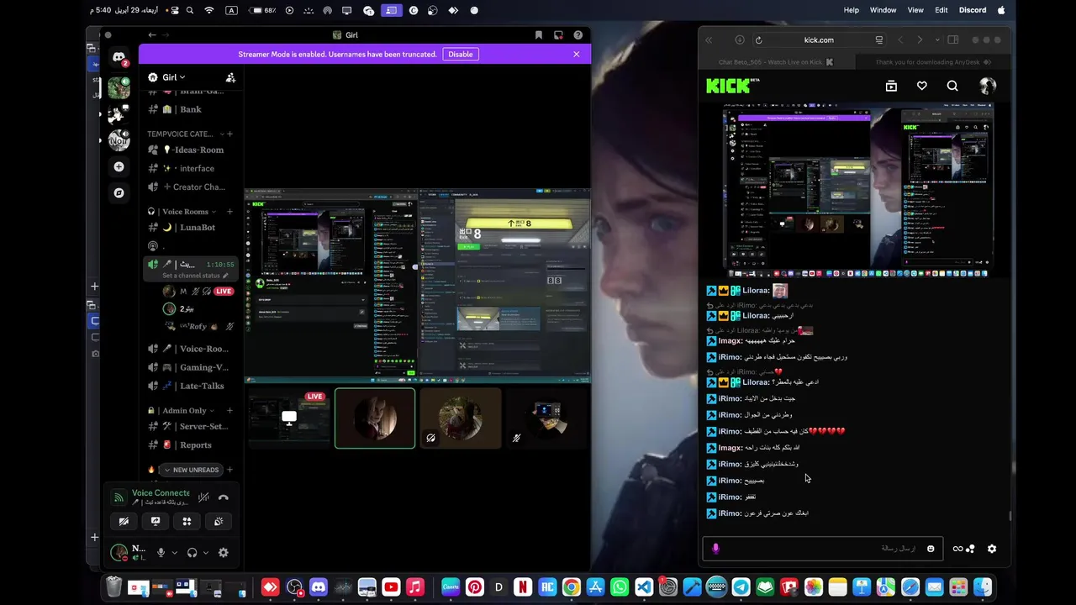Screen dimensions: 1076x605
Task: Open Safari tab overview dropdown chevron
Action: pyautogui.click(x=937, y=39)
